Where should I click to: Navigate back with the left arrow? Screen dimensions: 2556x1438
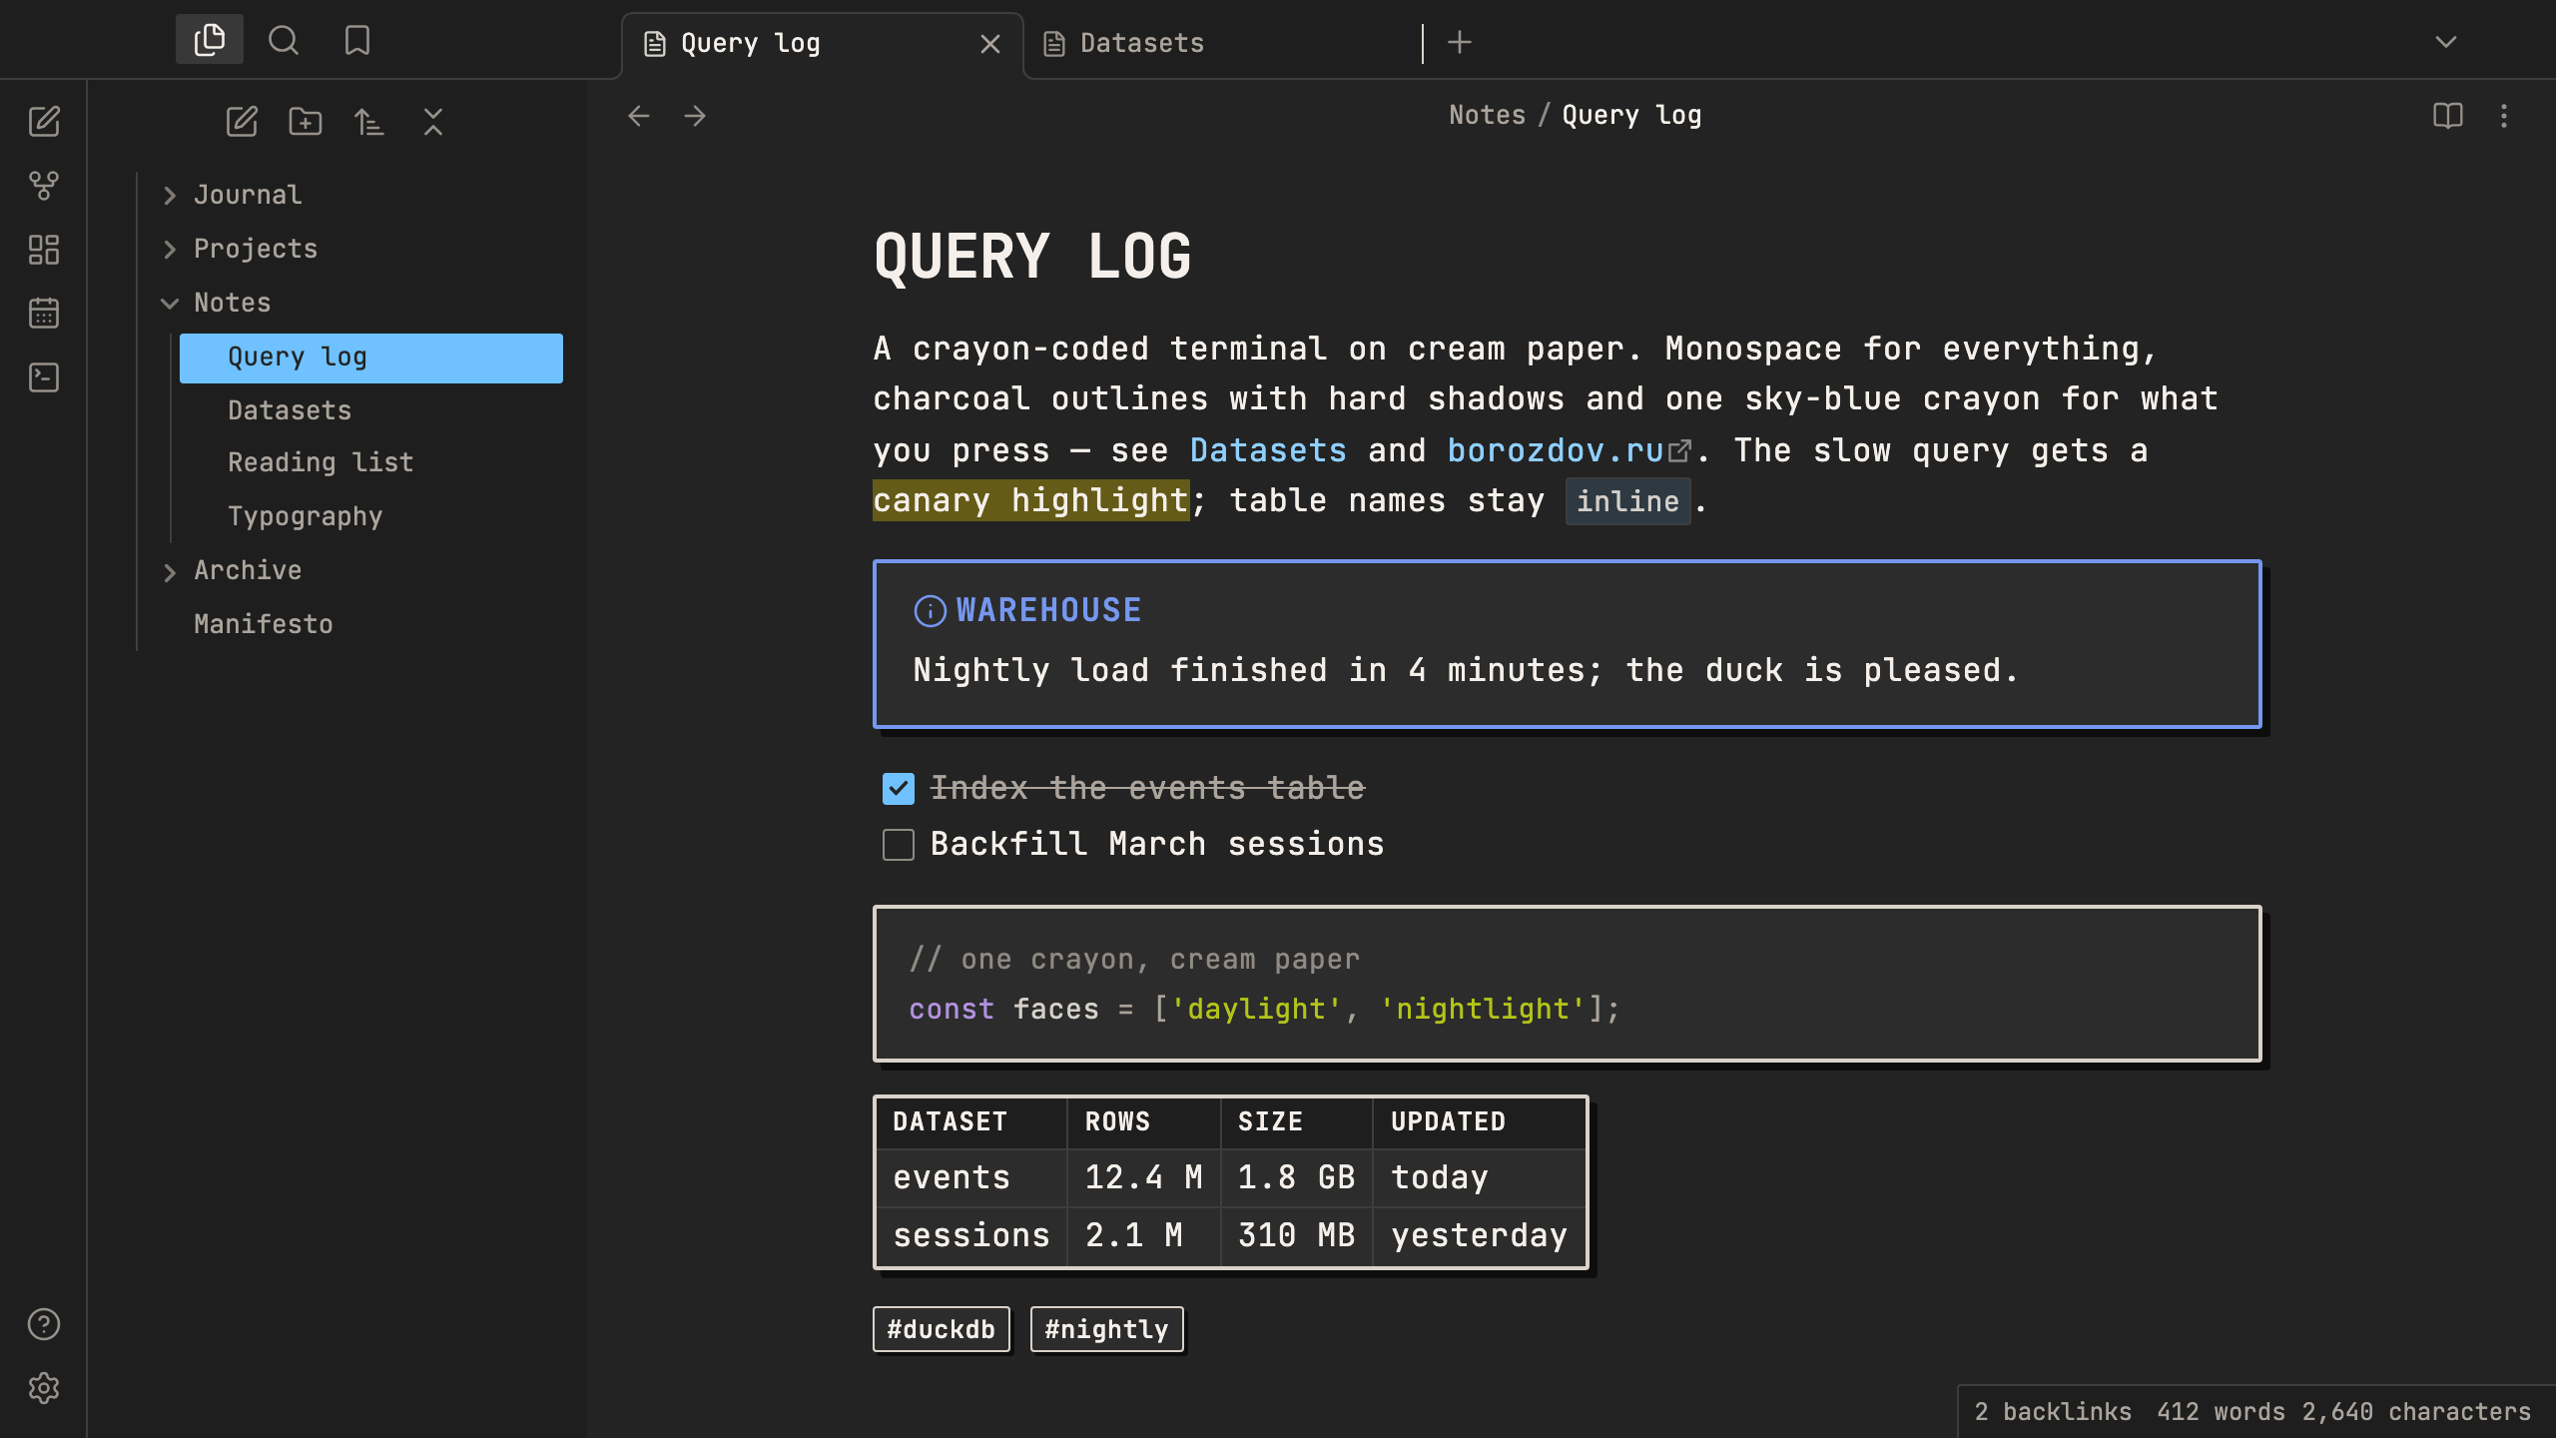point(639,116)
